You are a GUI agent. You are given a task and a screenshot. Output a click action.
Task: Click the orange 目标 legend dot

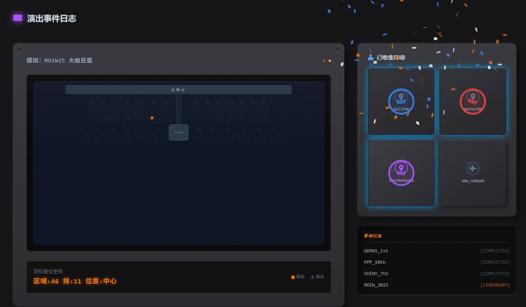pos(293,277)
